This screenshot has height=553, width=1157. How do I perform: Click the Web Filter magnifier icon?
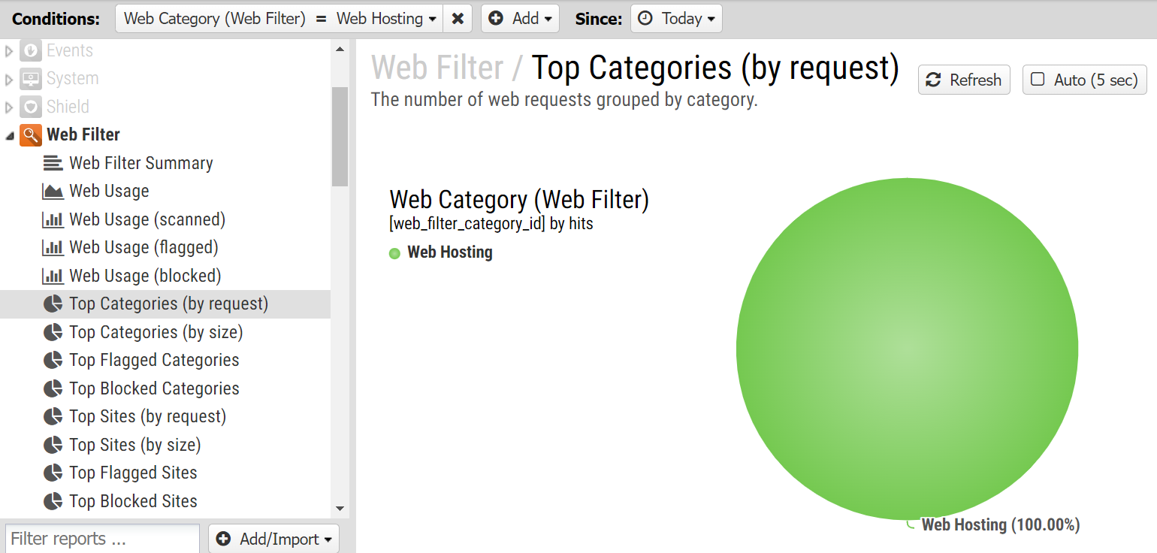click(31, 135)
